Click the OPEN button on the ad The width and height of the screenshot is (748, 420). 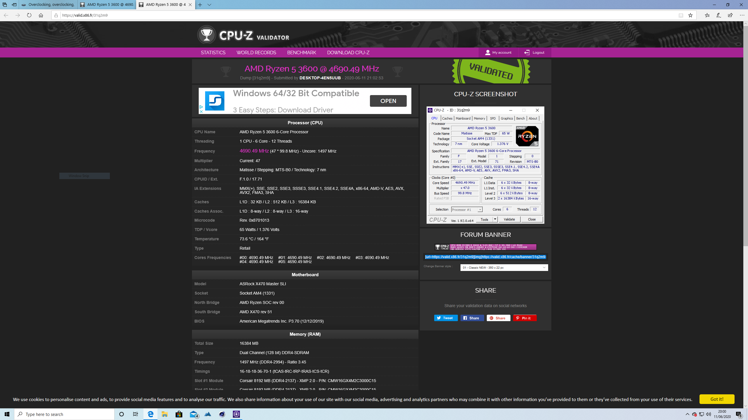(x=388, y=101)
